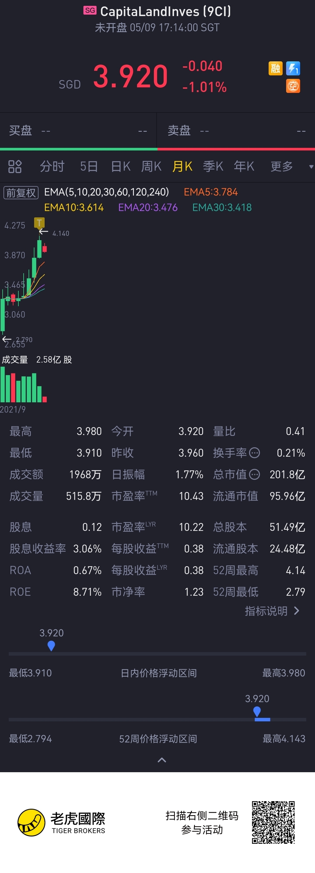
Task: Click the EMA indicator settings label
Action: click(106, 192)
